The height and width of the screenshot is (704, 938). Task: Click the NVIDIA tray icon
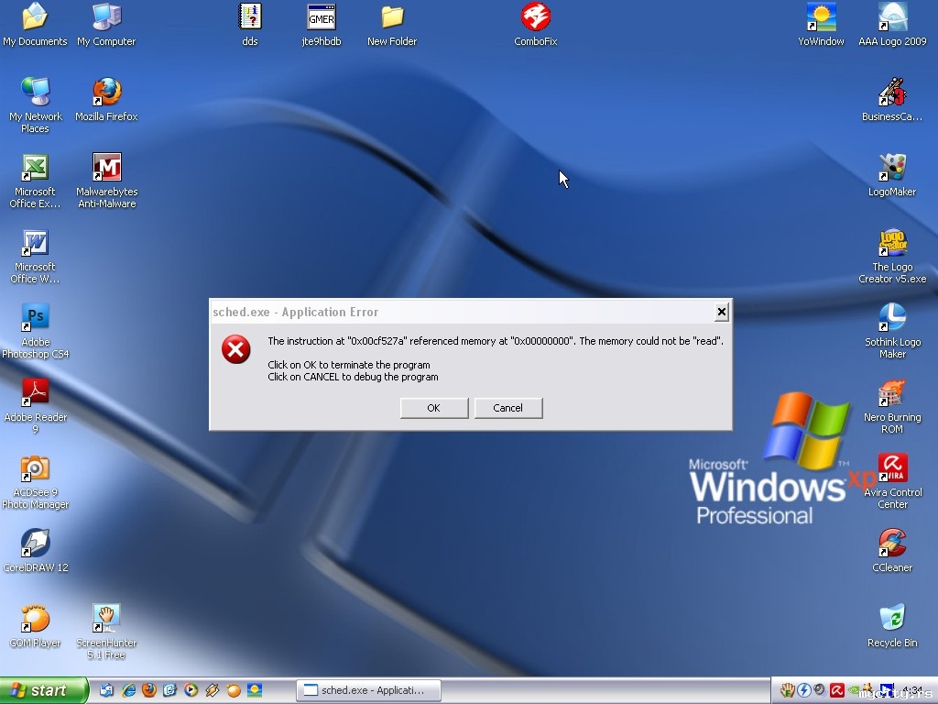tap(854, 690)
